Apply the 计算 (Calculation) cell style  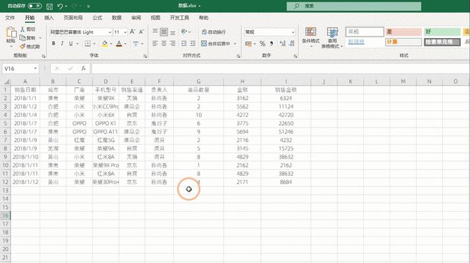403,42
